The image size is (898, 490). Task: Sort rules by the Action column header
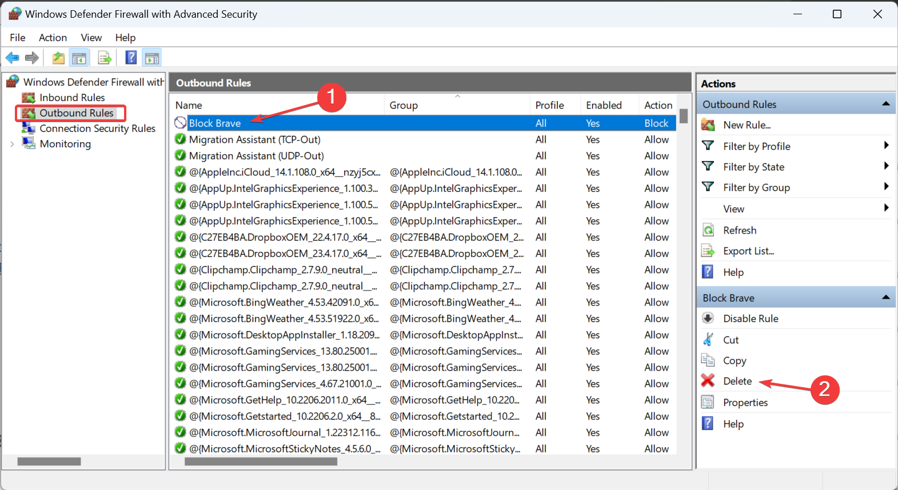click(658, 105)
